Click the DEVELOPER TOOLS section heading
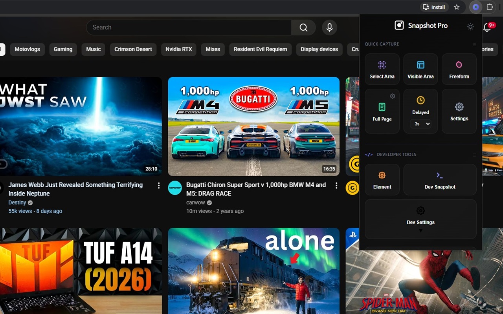The image size is (503, 314). pos(396,155)
